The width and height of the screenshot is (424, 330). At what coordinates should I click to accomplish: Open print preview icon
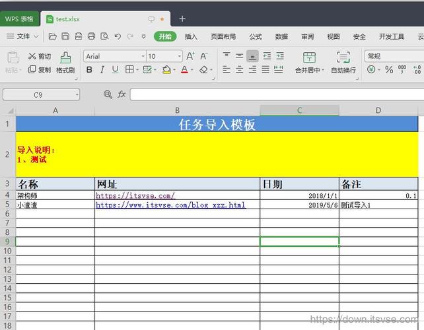104,36
